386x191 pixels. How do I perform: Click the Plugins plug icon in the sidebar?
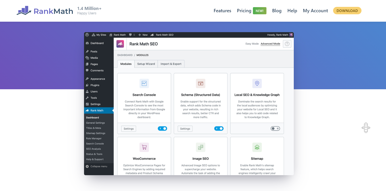pyautogui.click(x=87, y=85)
